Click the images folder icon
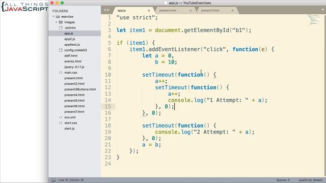326x183 pixels. click(61, 22)
